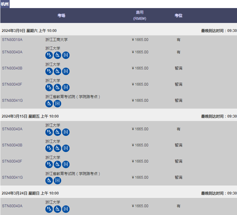Select 有 seat for STN80040A on March 15
The height and width of the screenshot is (215, 237).
[x=178, y=129]
